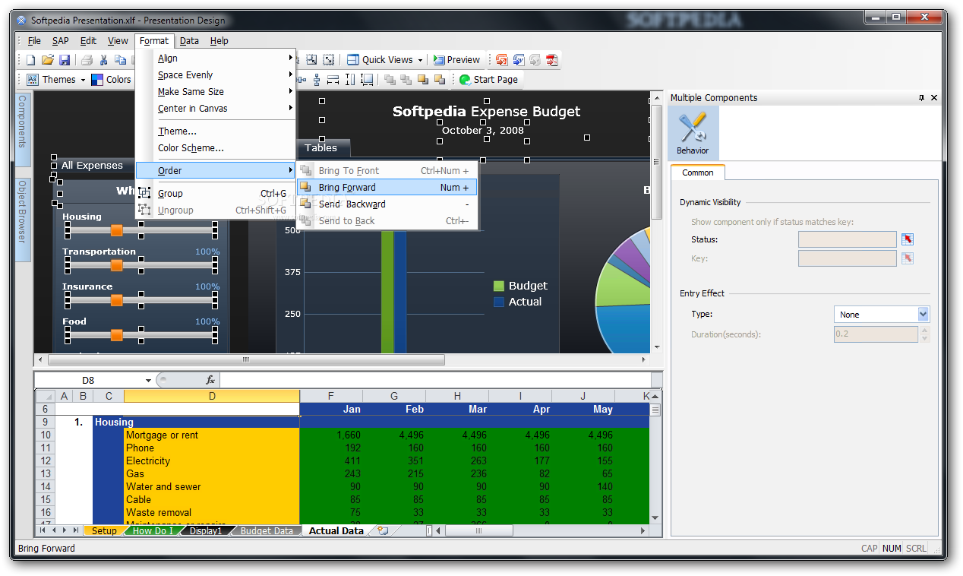Switch to the Setup sheet tab
The image size is (963, 576).
[104, 531]
